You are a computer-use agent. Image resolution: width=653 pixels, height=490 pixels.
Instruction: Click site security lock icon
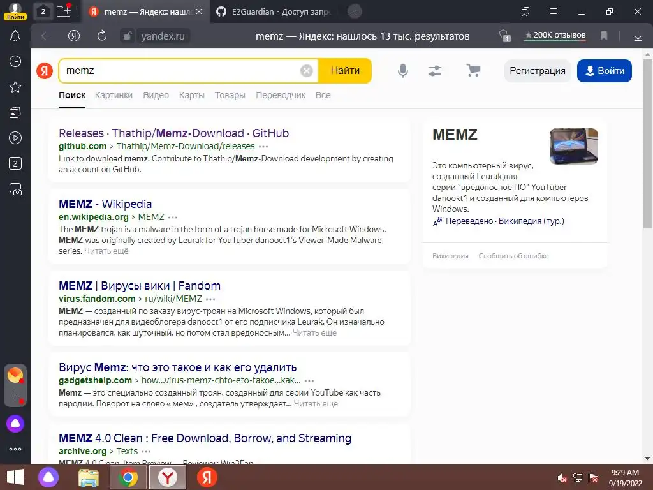pos(127,36)
